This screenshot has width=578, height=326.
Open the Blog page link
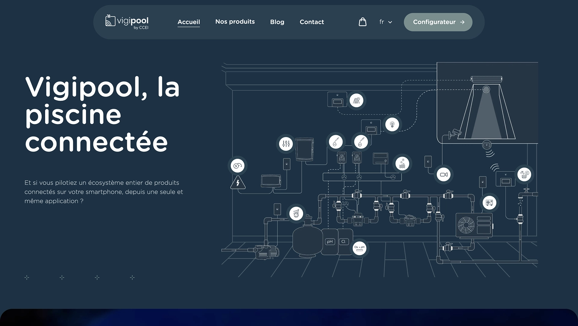pos(277,22)
